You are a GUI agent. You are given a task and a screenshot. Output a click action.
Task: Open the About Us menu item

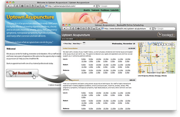click(x=87, y=10)
